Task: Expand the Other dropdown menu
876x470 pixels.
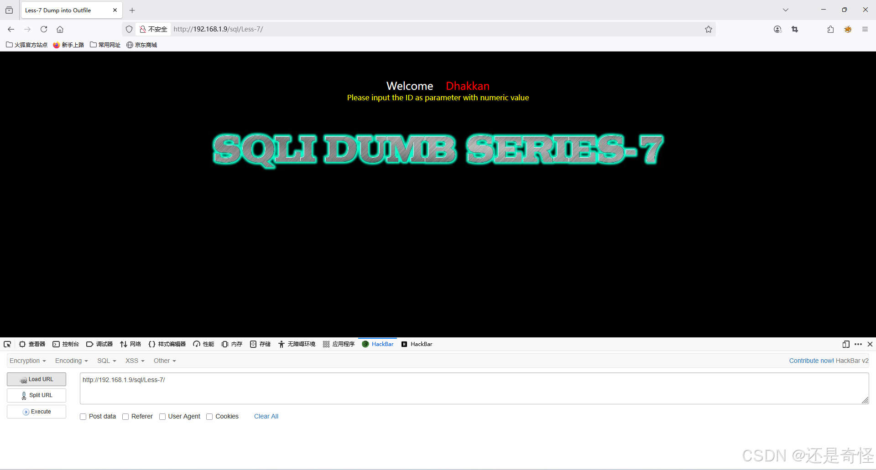Action: [x=165, y=361]
